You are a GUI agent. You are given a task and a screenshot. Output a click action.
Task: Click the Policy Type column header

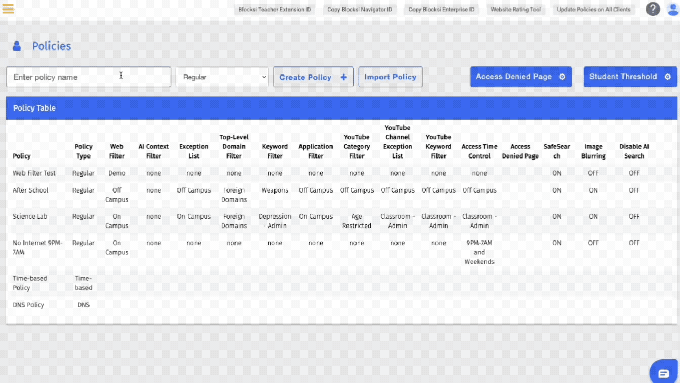[83, 151]
